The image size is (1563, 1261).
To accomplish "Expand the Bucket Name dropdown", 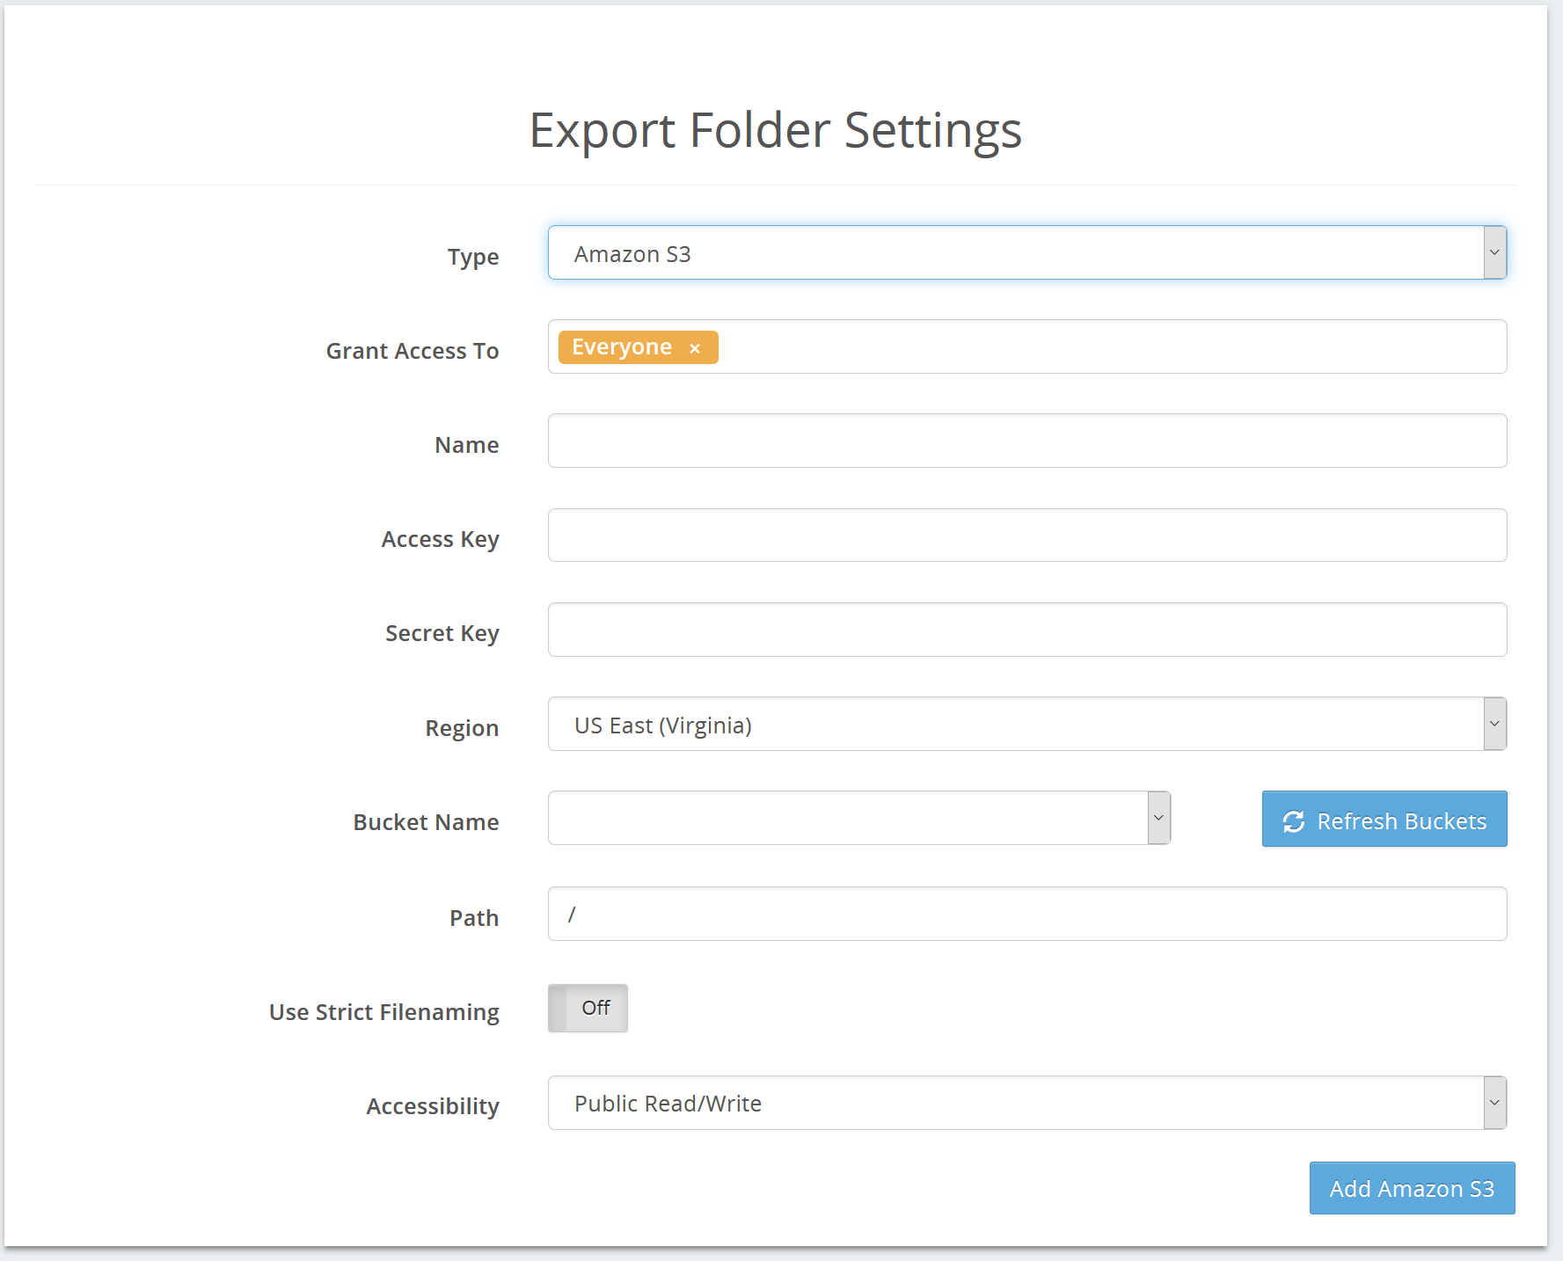I will tap(858, 818).
